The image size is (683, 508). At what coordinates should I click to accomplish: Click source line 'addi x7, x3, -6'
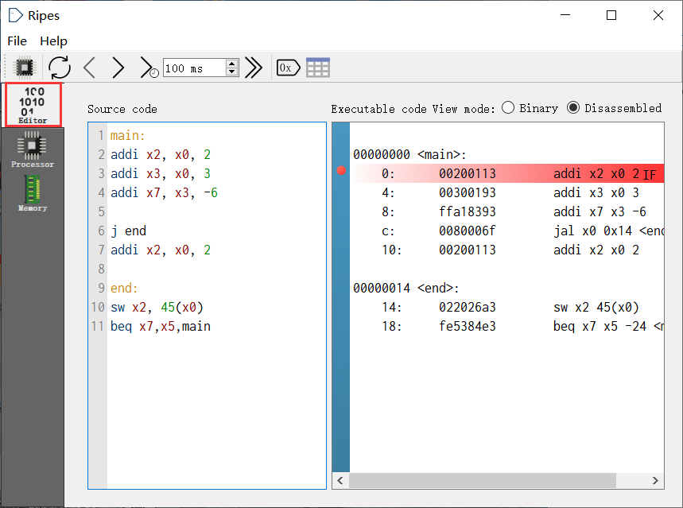click(164, 192)
